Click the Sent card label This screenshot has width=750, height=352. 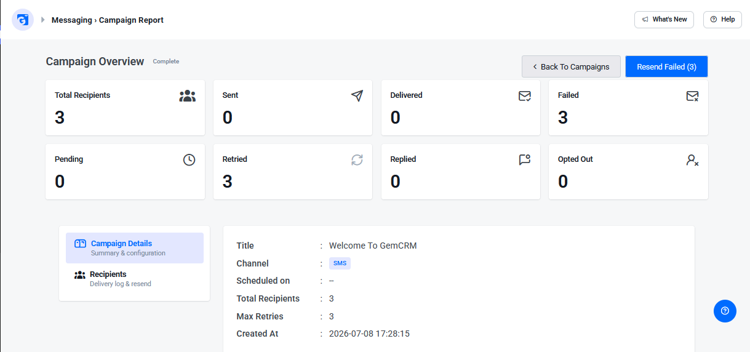click(230, 95)
